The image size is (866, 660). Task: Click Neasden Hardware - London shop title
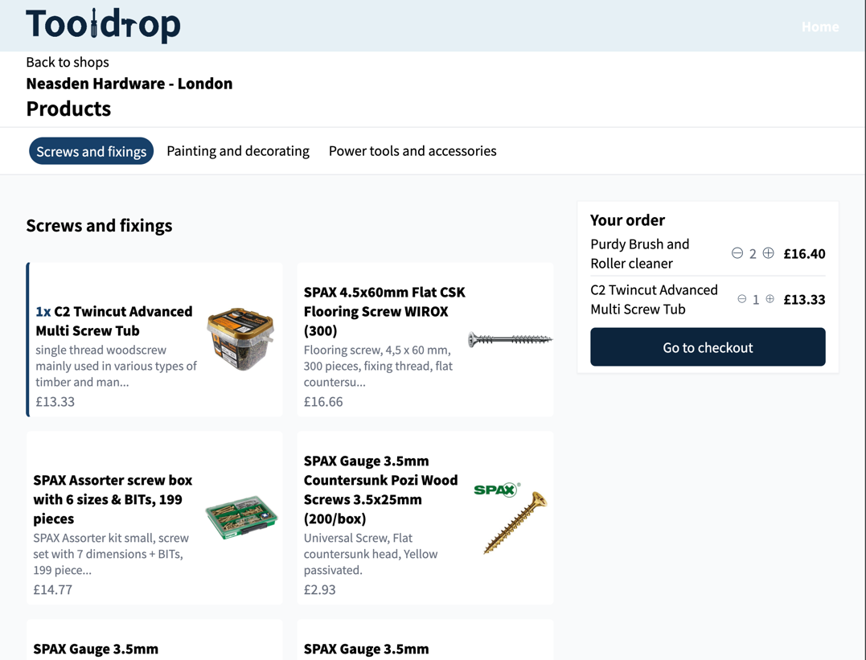[x=129, y=84]
